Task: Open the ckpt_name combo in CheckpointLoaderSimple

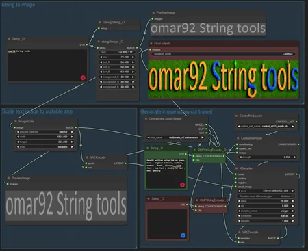Action: (x=175, y=137)
